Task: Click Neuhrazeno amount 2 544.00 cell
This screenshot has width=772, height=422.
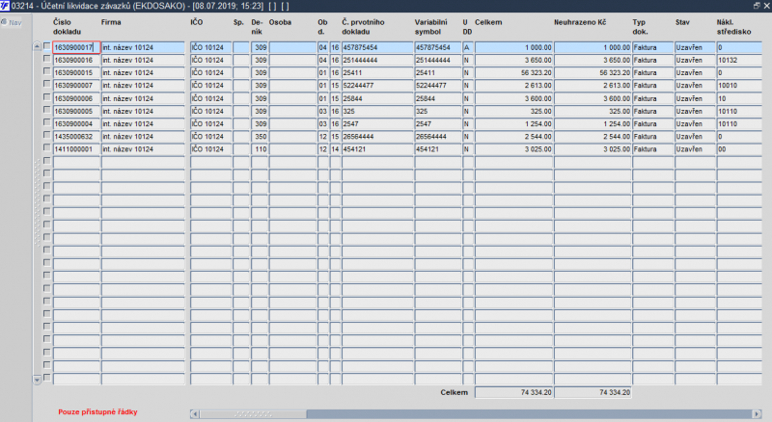Action: (593, 137)
